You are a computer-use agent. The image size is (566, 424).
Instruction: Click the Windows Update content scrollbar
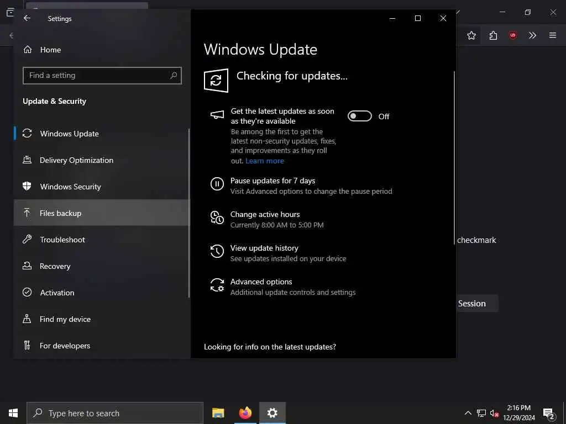click(x=454, y=158)
